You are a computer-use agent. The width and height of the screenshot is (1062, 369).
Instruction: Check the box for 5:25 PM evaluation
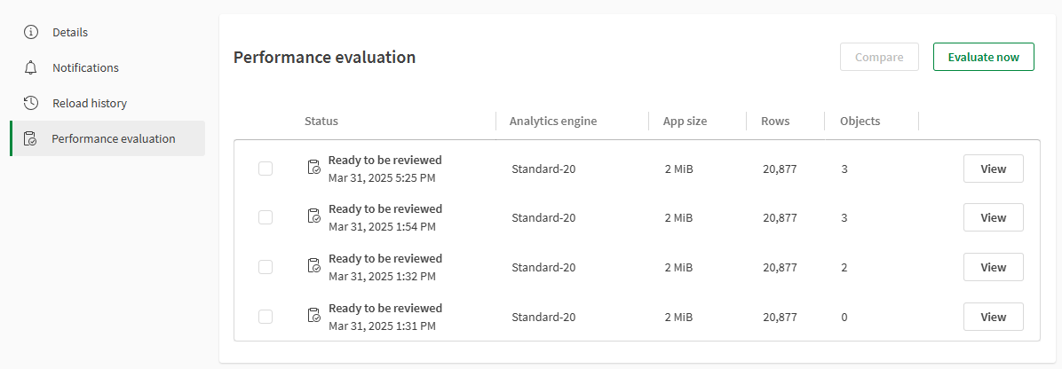click(265, 168)
